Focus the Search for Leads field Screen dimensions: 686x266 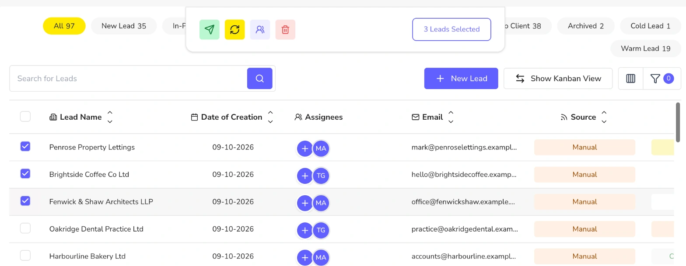click(x=128, y=79)
